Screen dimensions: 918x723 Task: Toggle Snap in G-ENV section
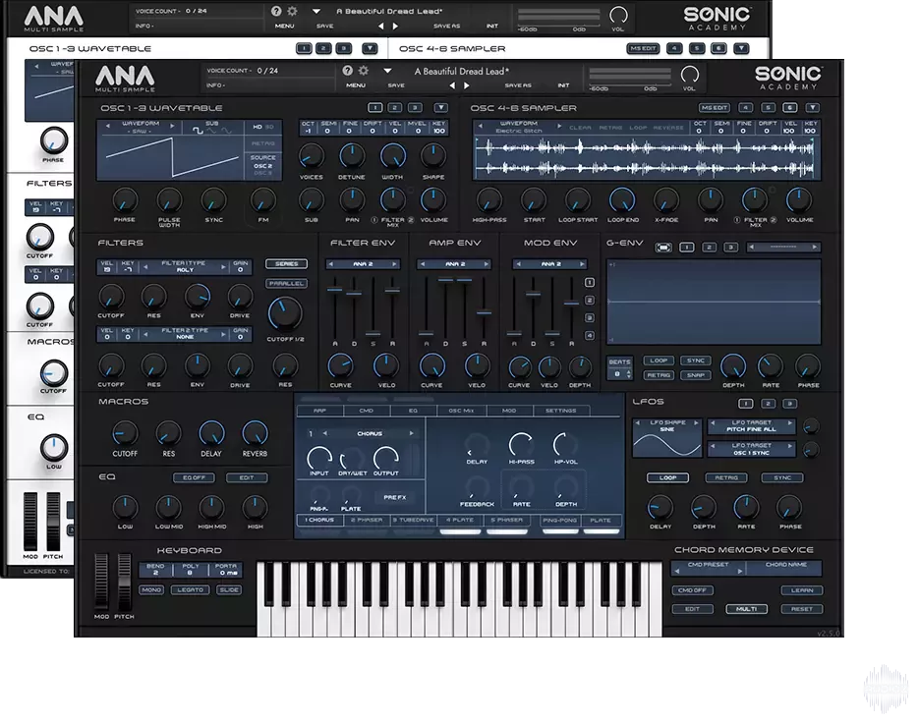click(x=696, y=375)
